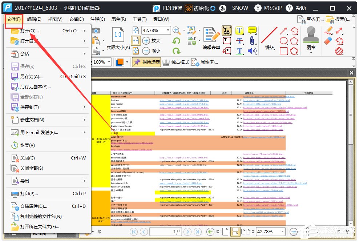Choose Save As (另存为) from File menu
The width and height of the screenshot is (359, 242).
pos(31,77)
